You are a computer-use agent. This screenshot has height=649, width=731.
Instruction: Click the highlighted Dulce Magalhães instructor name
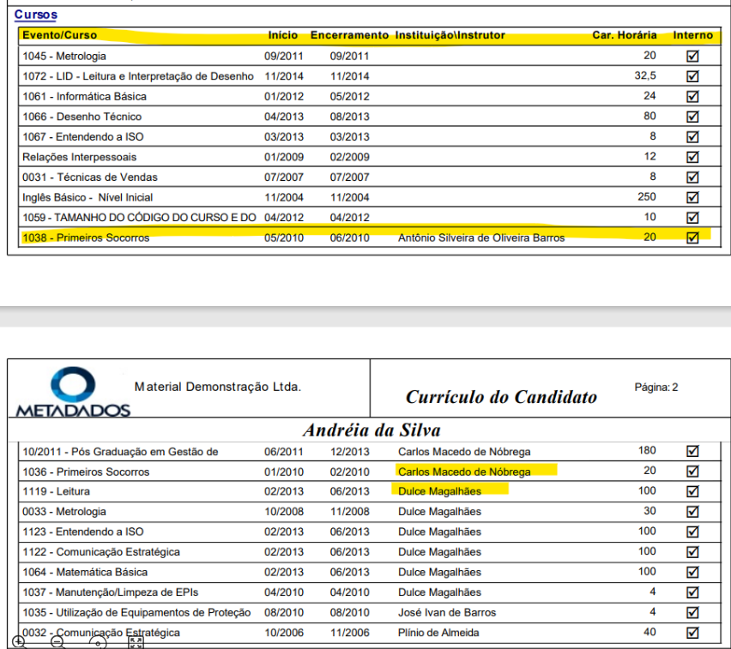point(439,491)
